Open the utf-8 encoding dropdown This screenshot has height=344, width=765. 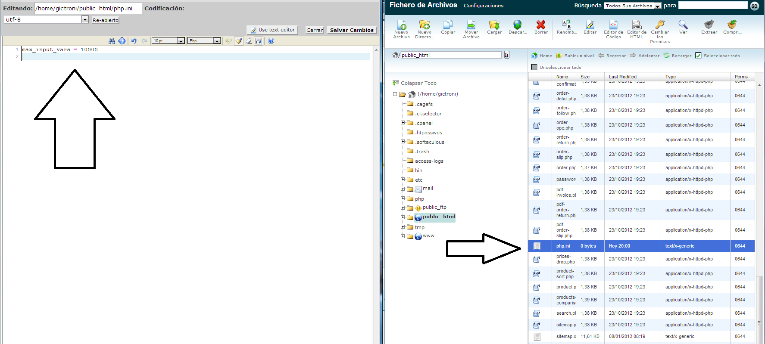46,19
